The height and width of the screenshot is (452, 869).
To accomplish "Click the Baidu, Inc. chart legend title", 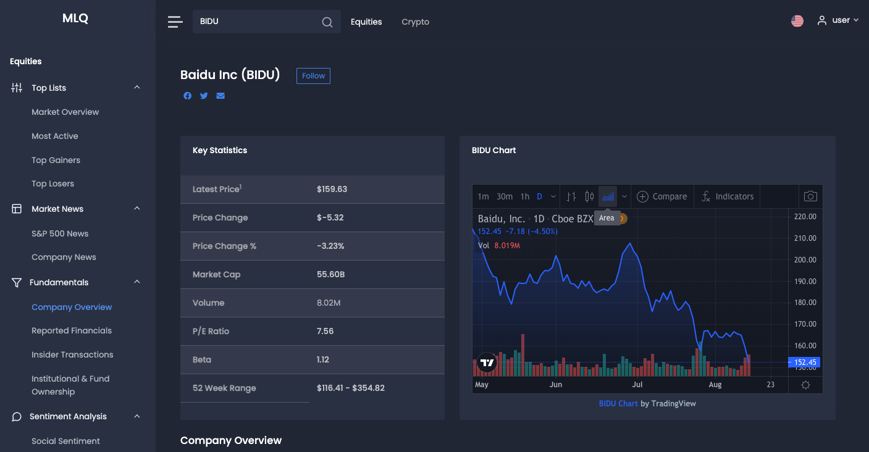I will point(502,219).
